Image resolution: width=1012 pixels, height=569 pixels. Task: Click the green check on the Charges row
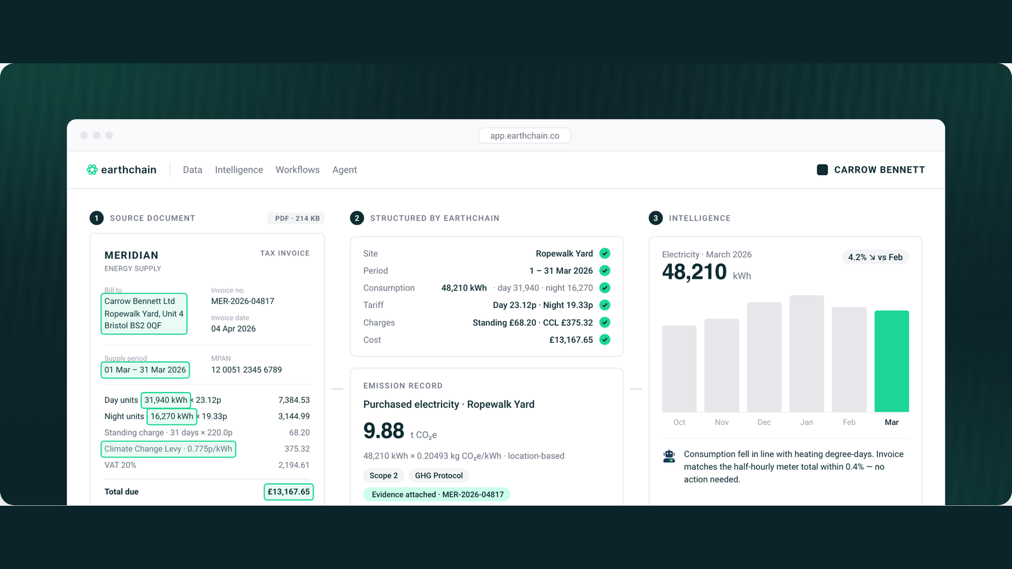pyautogui.click(x=605, y=322)
